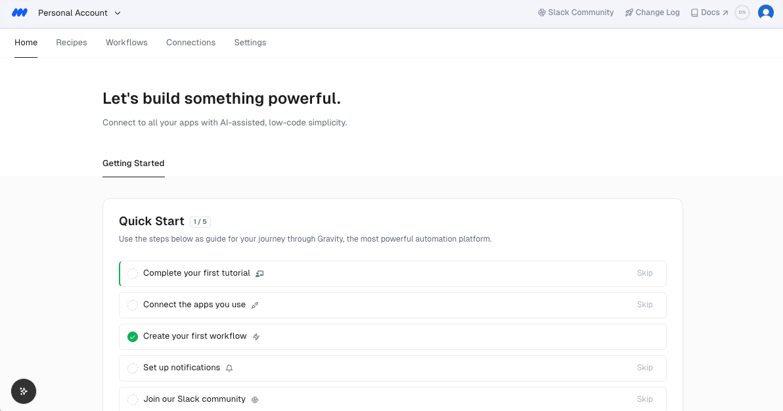Screen dimensions: 783x411
Task: Open the Slack Community link
Action: pos(576,12)
